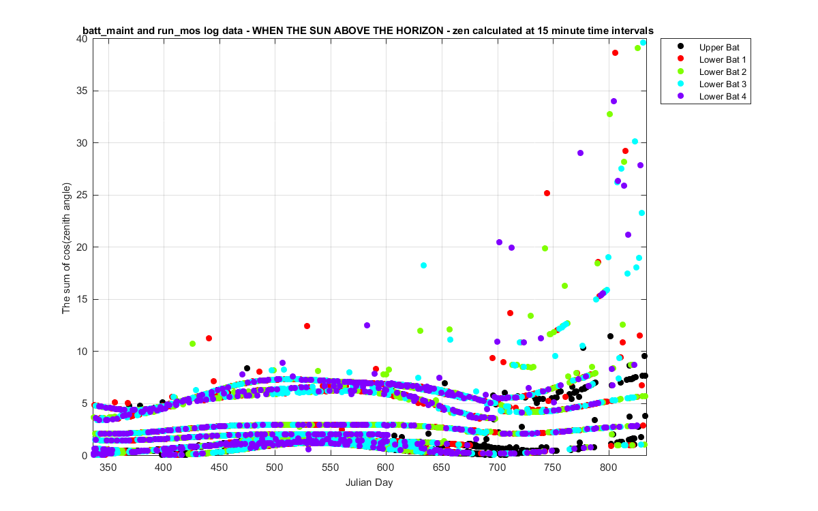Click x-axis tick label 750
Image resolution: width=818 pixels, height=511 pixels.
pos(553,467)
